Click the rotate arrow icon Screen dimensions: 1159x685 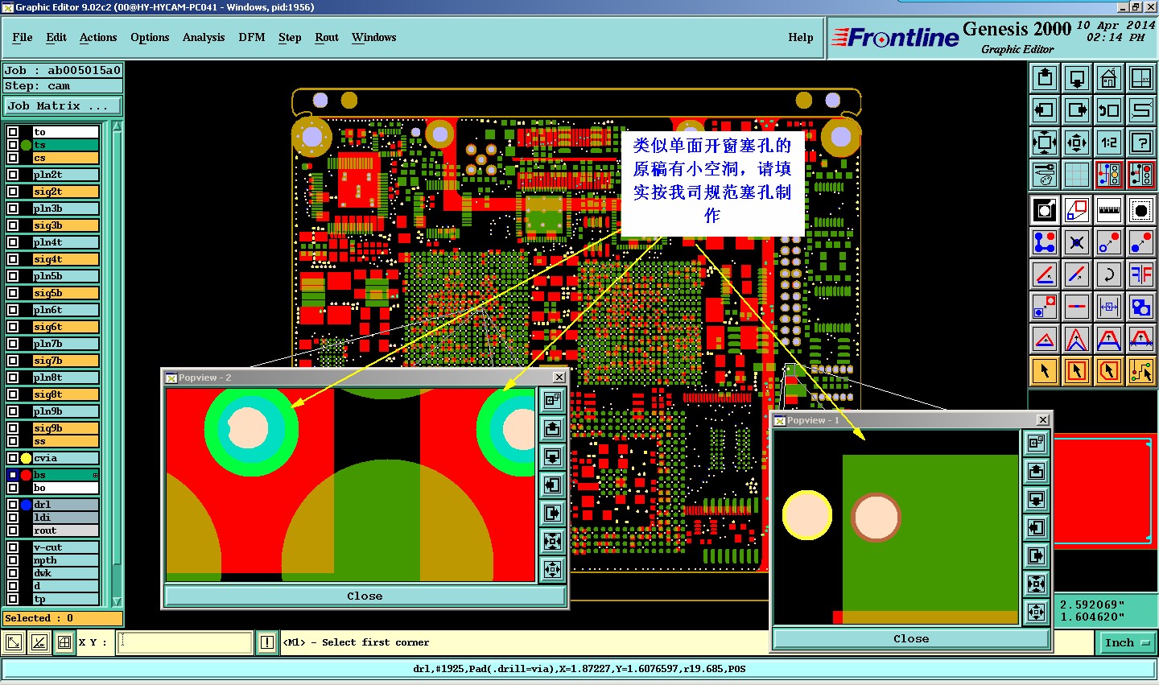pos(1109,274)
